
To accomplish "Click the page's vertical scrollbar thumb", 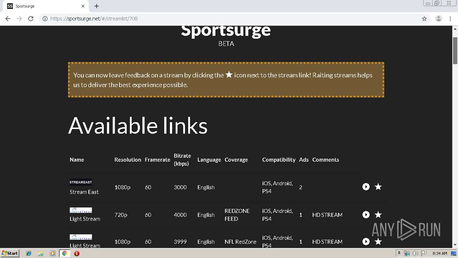I will (455, 50).
